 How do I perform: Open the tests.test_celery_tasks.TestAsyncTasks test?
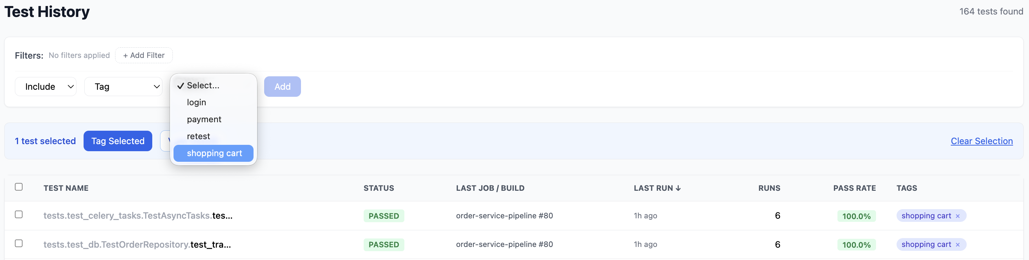138,216
